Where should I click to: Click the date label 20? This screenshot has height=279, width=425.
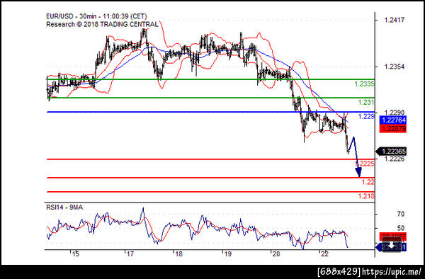pos(276,254)
